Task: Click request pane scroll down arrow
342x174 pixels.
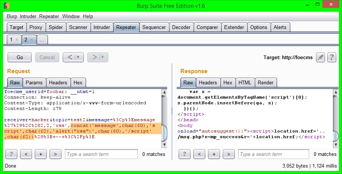Action: point(164,144)
